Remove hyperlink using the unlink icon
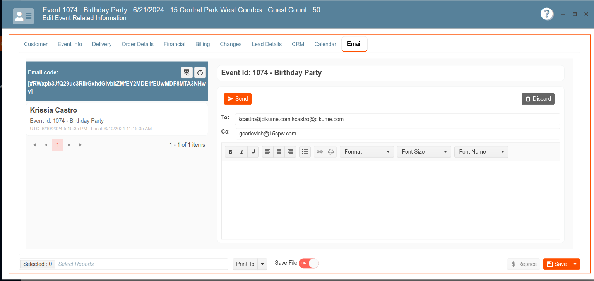 pos(331,152)
